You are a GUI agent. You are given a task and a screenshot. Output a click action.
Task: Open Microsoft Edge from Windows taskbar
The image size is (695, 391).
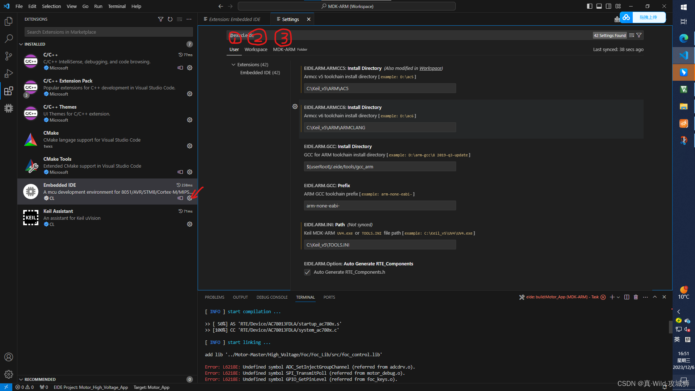click(x=683, y=38)
